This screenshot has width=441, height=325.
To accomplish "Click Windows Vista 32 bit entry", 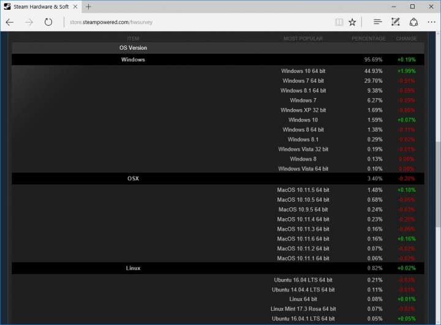I will pos(303,149).
